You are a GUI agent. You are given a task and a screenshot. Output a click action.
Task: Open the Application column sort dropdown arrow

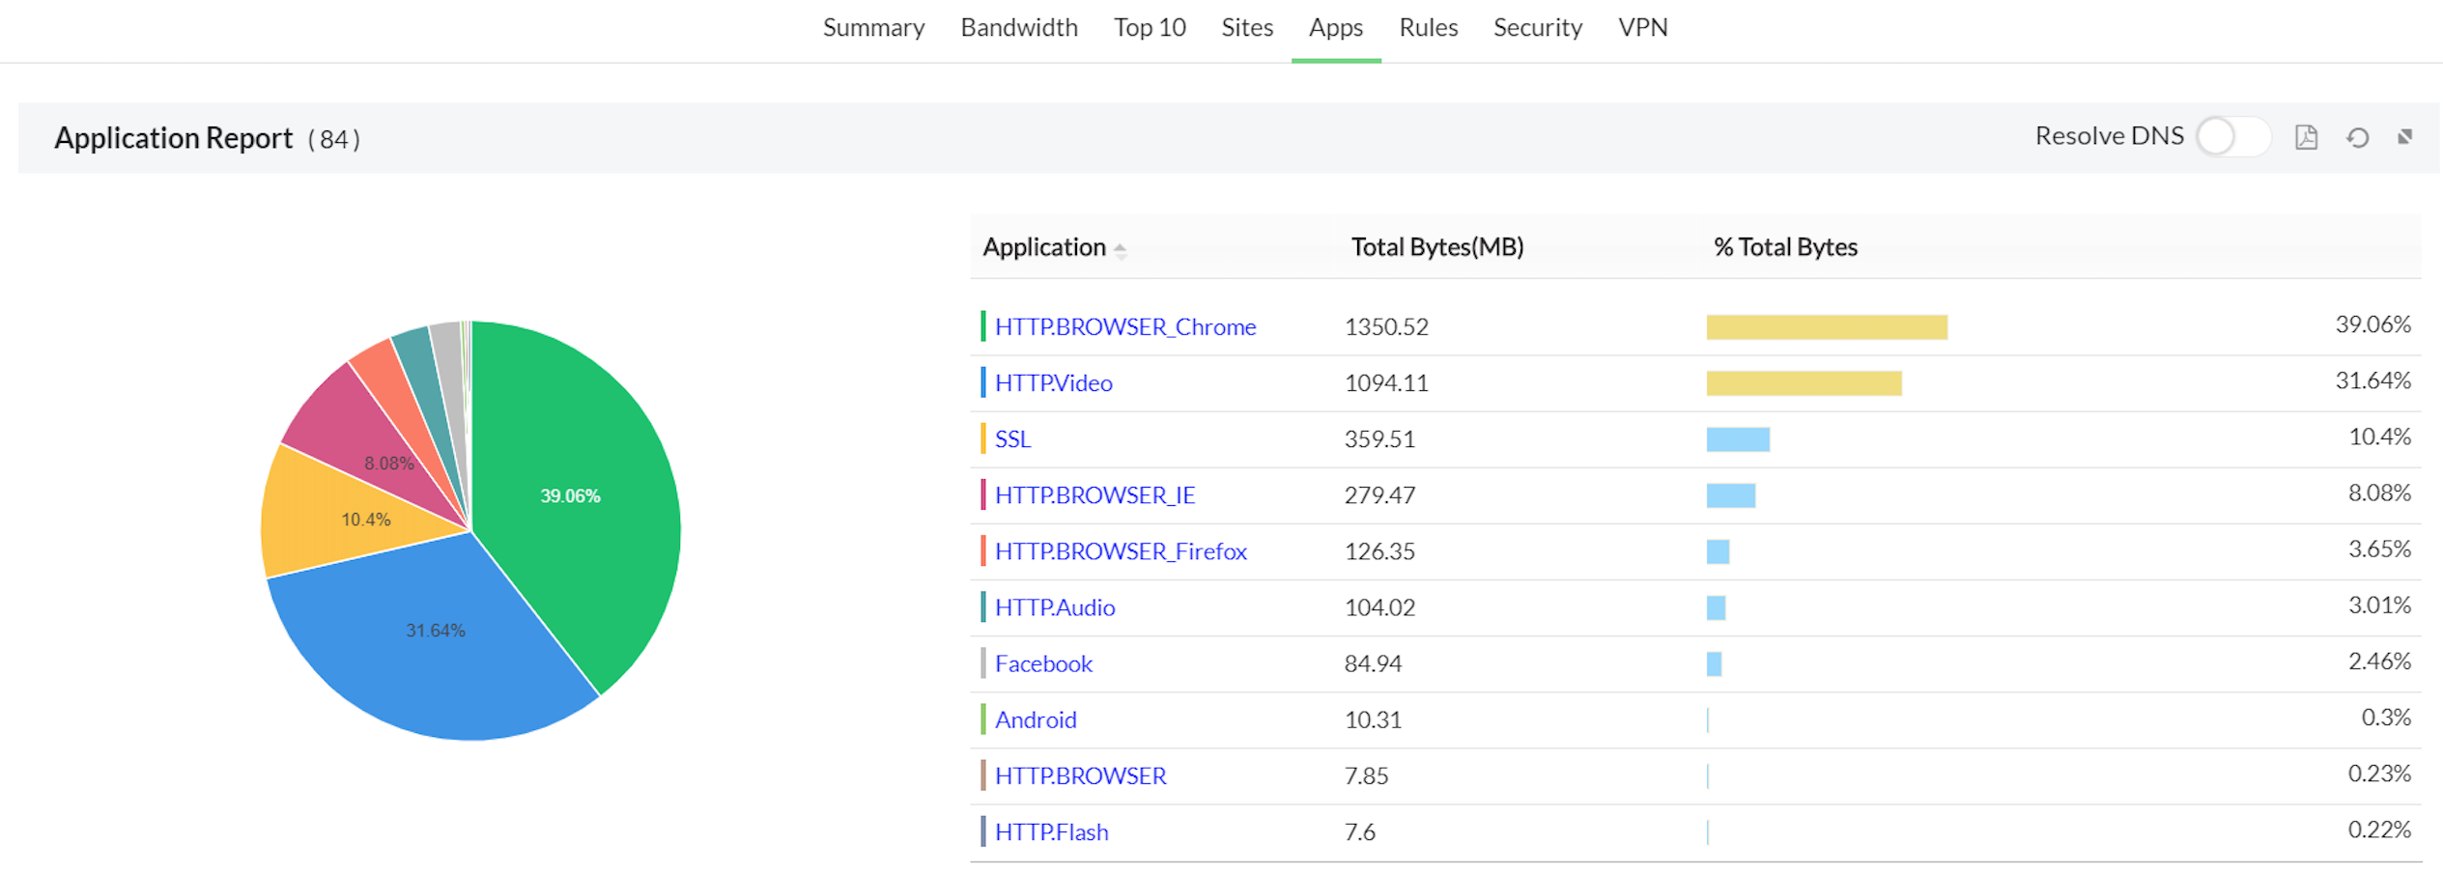click(1121, 249)
